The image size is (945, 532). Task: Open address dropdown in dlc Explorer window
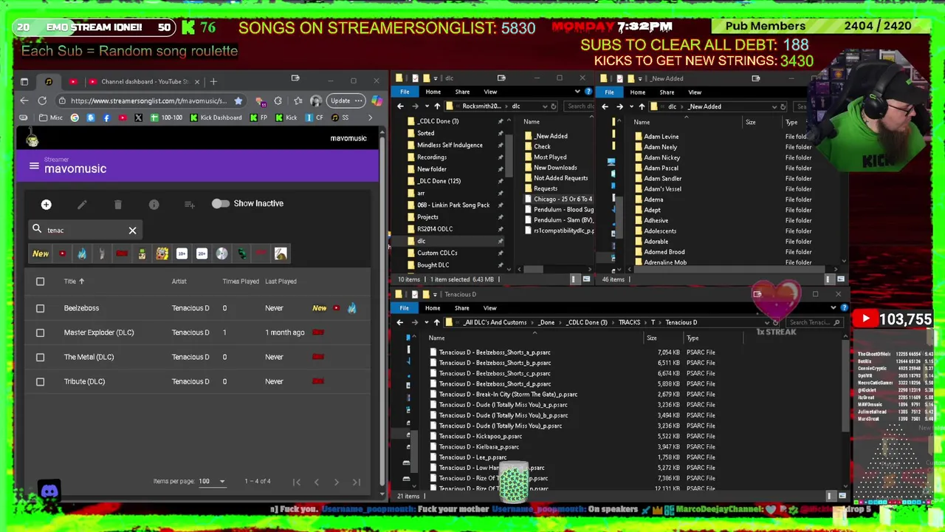(544, 106)
